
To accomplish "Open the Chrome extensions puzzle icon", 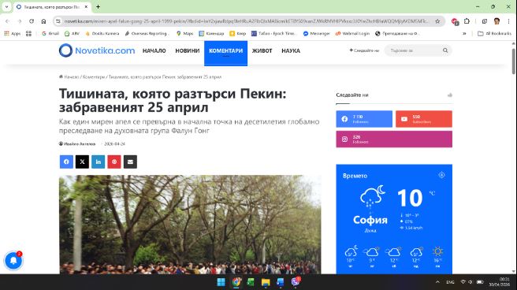I will [467, 21].
